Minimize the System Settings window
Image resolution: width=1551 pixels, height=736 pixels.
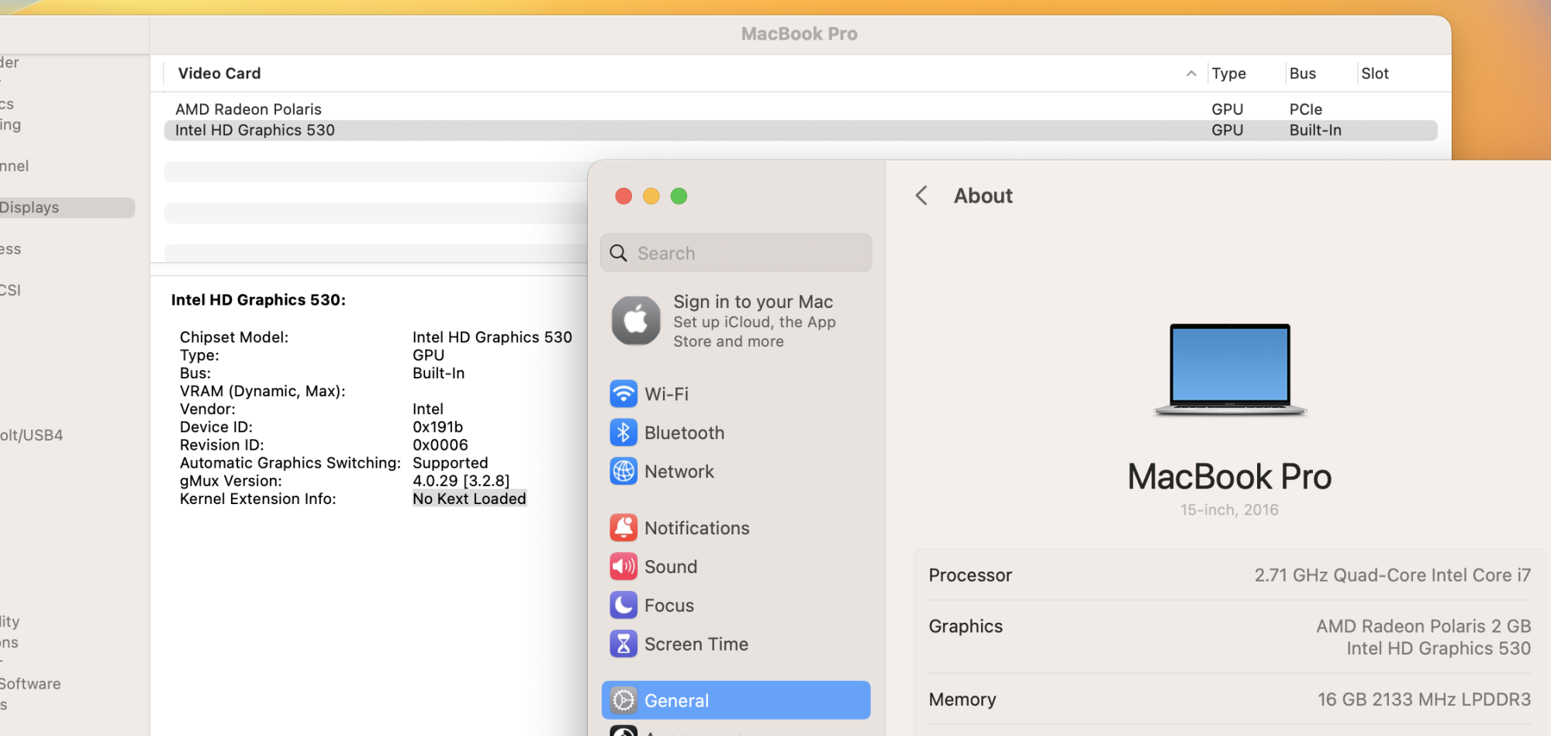pyautogui.click(x=651, y=196)
